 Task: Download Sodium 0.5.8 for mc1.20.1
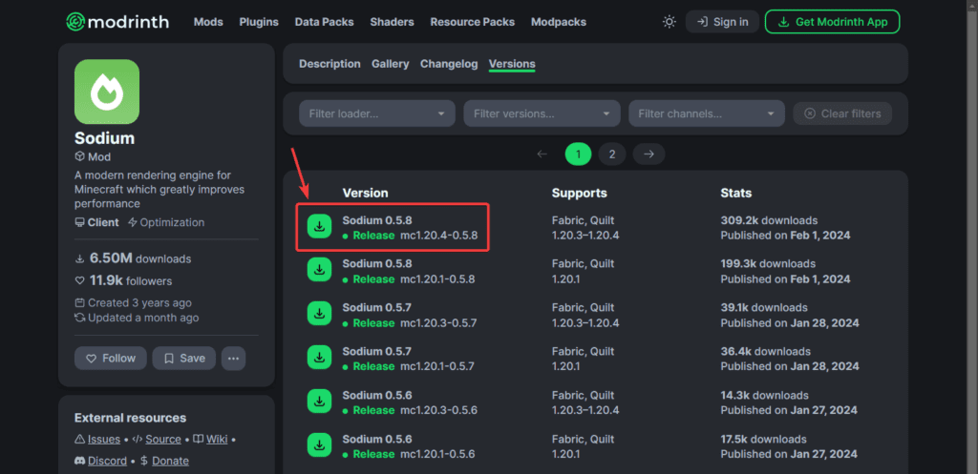click(x=317, y=271)
